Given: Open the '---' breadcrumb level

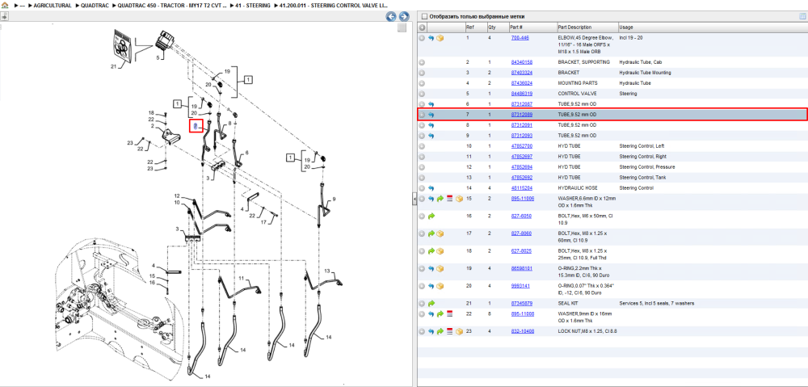Looking at the screenshot, I should pos(22,5).
